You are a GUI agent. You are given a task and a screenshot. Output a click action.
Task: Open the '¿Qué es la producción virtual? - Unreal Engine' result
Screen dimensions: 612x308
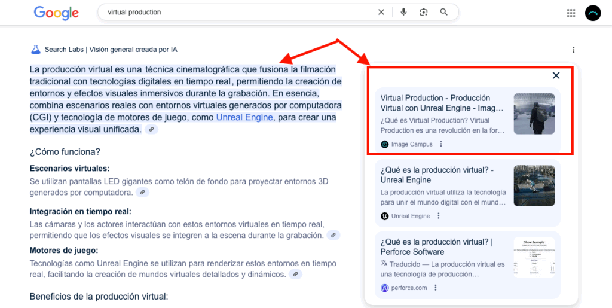coord(437,175)
